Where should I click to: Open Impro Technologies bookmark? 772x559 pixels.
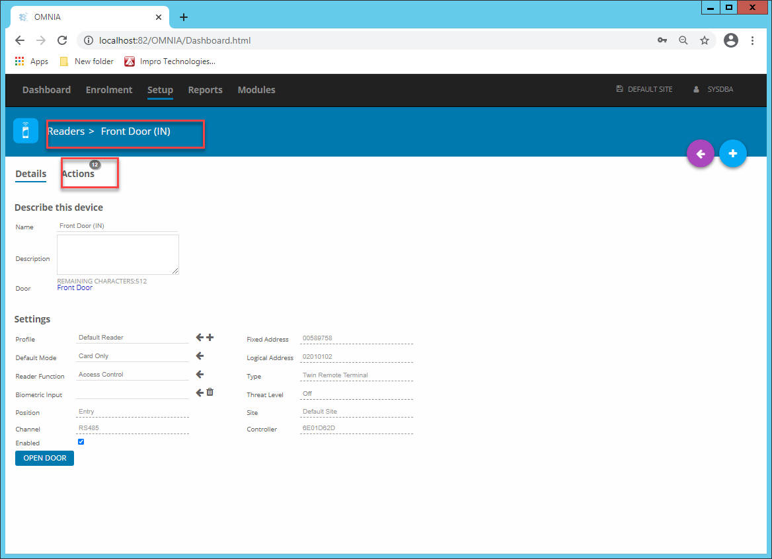(170, 61)
